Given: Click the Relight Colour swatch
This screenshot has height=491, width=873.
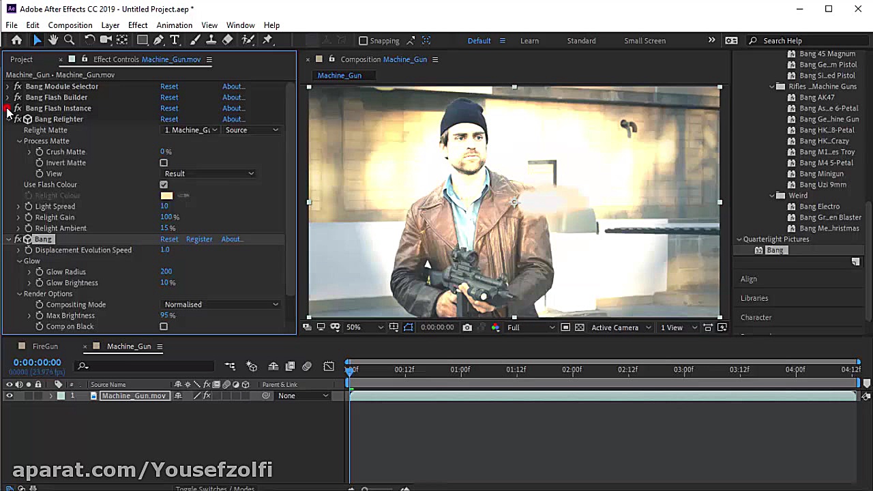Looking at the screenshot, I should click(166, 196).
